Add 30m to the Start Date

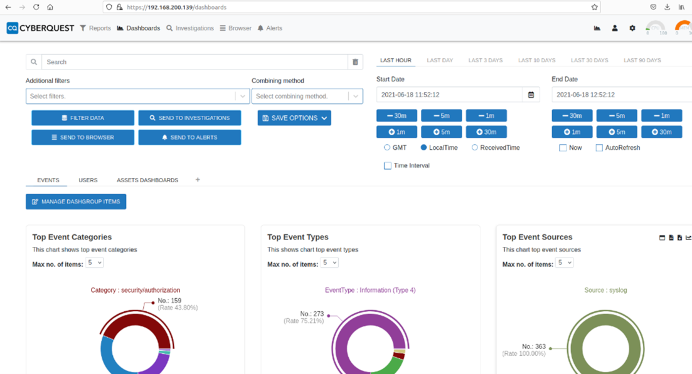point(486,132)
